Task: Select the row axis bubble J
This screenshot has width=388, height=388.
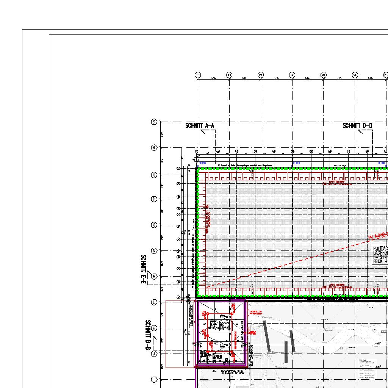Action: point(154,354)
